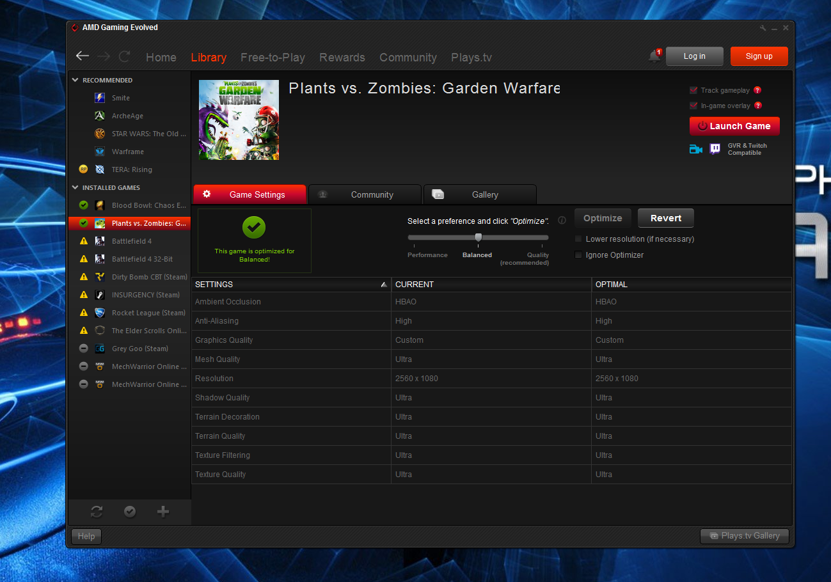This screenshot has width=831, height=582.
Task: Open the Free-to-Play tab
Action: 273,57
